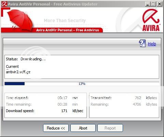This screenshot has width=164, height=137.
Task: Click the Avira title bar icon
Action: tap(4, 4)
